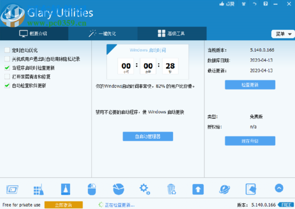
Task: Click the seconds value 28
Action: pos(170,66)
